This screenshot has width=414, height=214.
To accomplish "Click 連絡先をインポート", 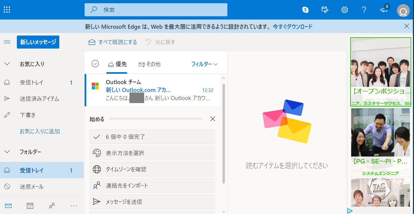I will coord(152,186).
